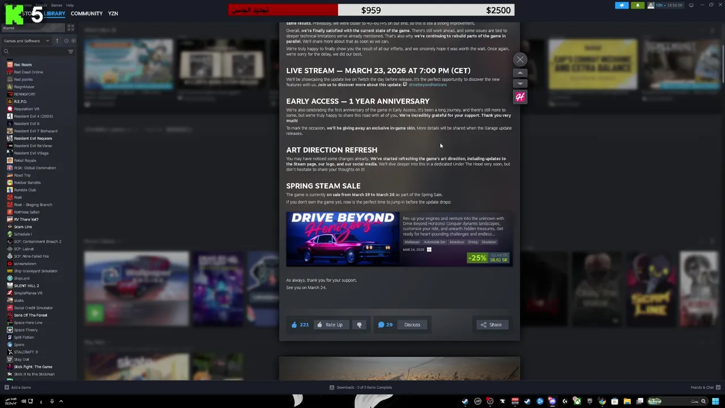Select Sons Of The Forest
725x408 pixels.
pyautogui.click(x=31, y=315)
